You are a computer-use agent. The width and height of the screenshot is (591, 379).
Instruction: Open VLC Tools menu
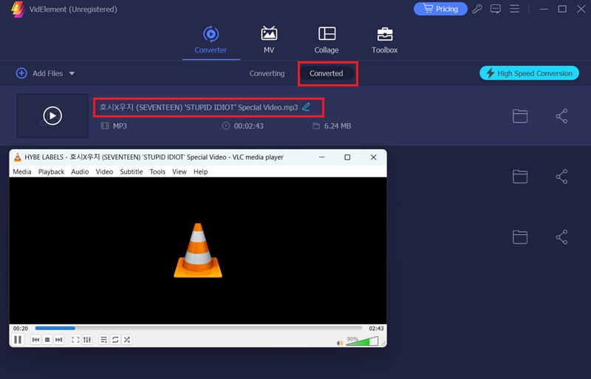click(157, 171)
